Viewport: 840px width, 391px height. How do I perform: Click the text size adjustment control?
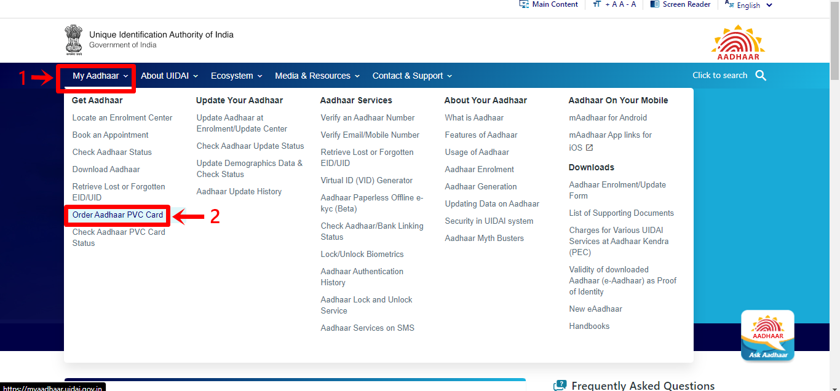click(614, 4)
